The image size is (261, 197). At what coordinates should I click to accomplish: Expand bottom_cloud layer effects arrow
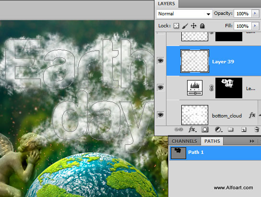[260, 115]
